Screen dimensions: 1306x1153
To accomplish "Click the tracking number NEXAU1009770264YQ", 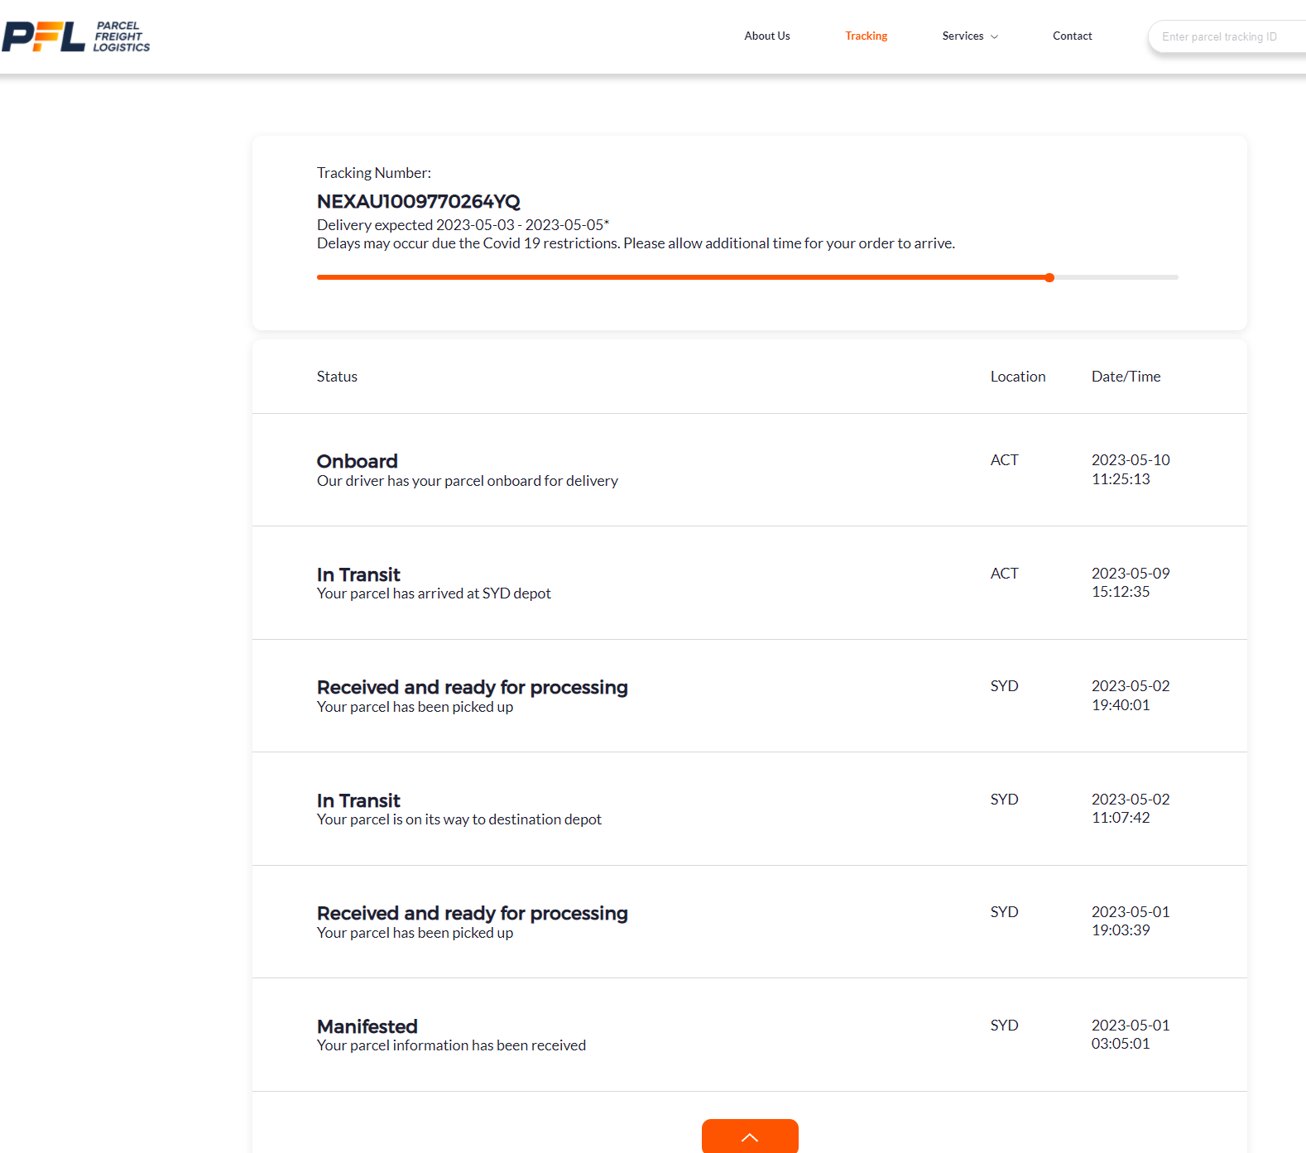I will coord(418,201).
